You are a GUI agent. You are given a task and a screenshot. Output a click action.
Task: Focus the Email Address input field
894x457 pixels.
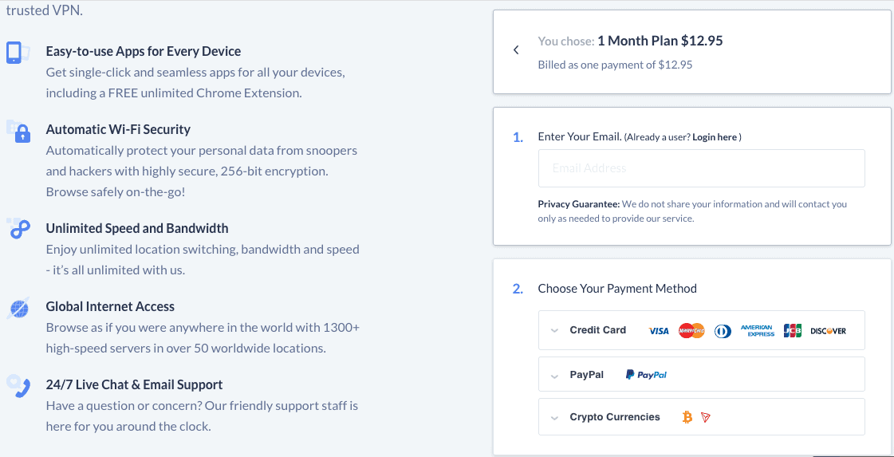pyautogui.click(x=701, y=168)
